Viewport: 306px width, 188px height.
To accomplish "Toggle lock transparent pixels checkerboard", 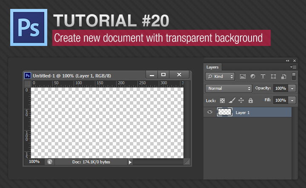I will pos(222,100).
